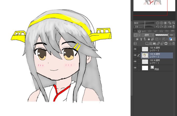Viewport: 177px width, 116px height.
Task: Open the second panel tab after レイヤー
Action: coord(150,31)
